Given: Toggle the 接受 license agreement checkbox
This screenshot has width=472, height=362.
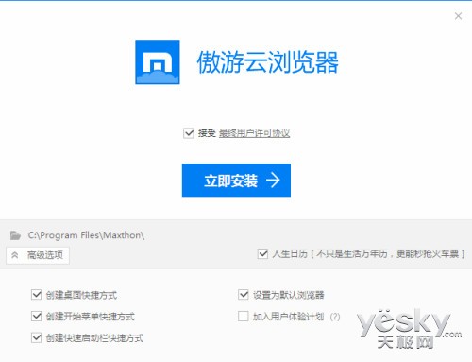Looking at the screenshot, I should 189,133.
